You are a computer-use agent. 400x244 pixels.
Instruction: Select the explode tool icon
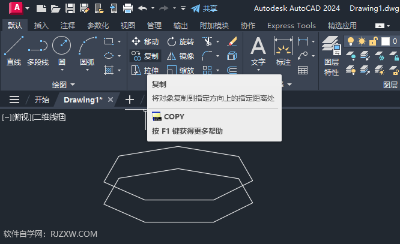[232, 56]
